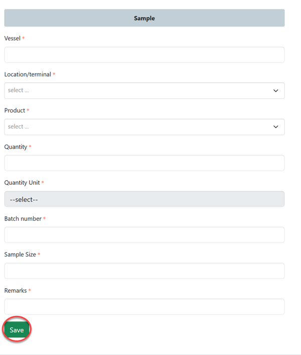Open the Quantity Unit '--select--' dropdown

144,199
